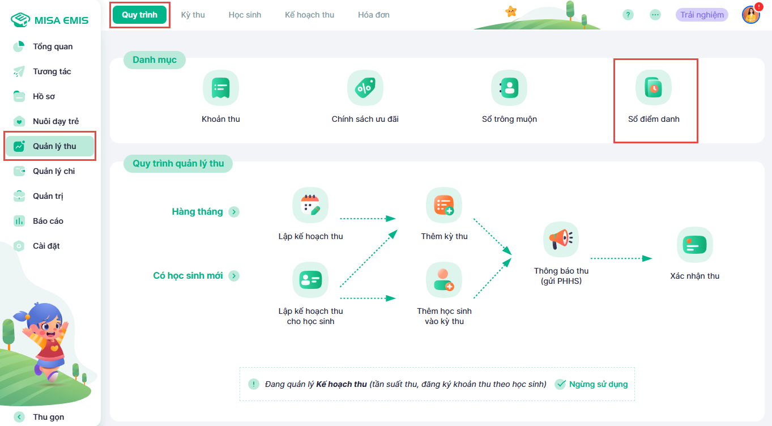Click the help question mark icon
The image size is (772, 426).
628,15
